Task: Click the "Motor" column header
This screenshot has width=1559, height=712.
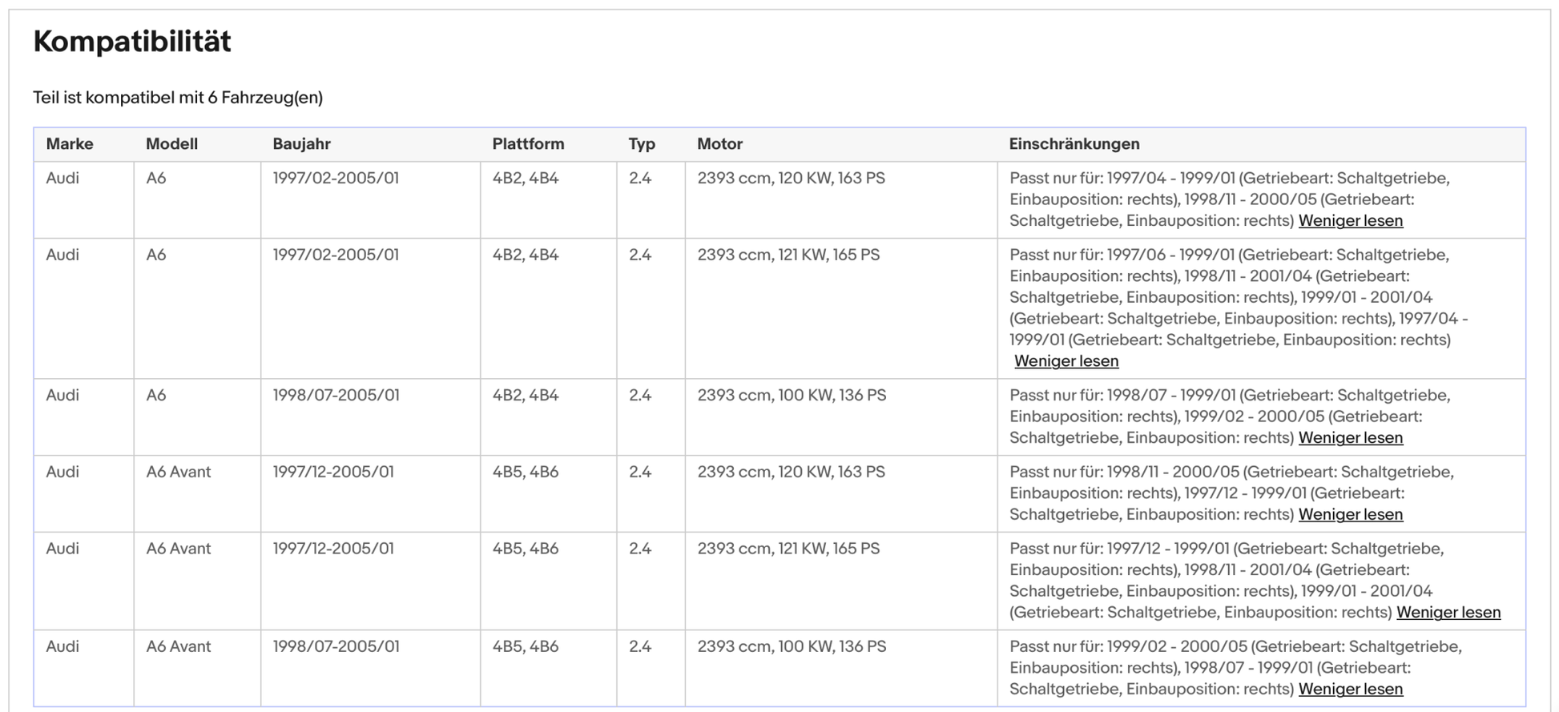Action: pos(719,144)
